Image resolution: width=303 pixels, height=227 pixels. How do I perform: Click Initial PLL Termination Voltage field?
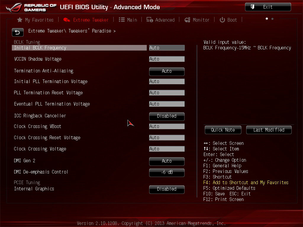pyautogui.click(x=167, y=82)
